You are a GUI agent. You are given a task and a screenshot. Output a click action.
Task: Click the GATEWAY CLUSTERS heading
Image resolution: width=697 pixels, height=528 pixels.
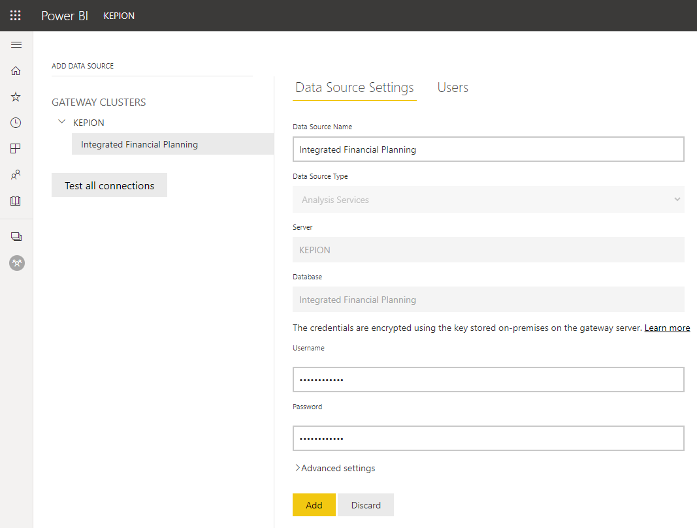tap(99, 102)
